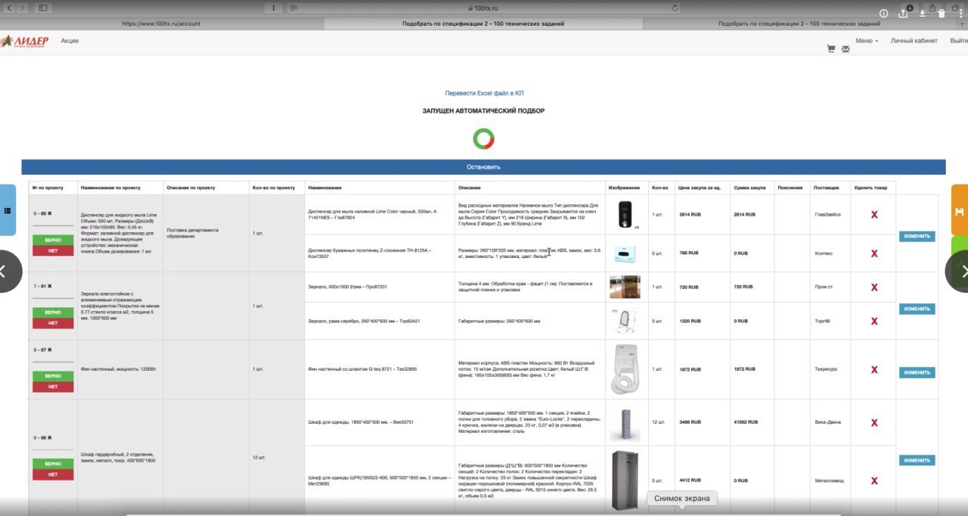Remove the silver frame mirror from Торг96
This screenshot has height=516, width=968.
click(874, 321)
